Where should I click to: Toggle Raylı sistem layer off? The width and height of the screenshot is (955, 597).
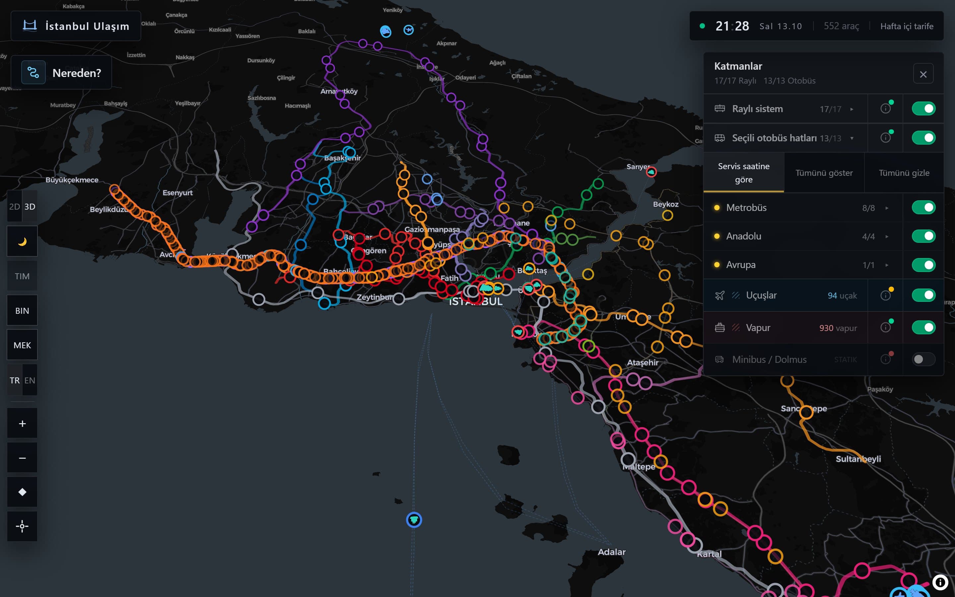pos(923,108)
